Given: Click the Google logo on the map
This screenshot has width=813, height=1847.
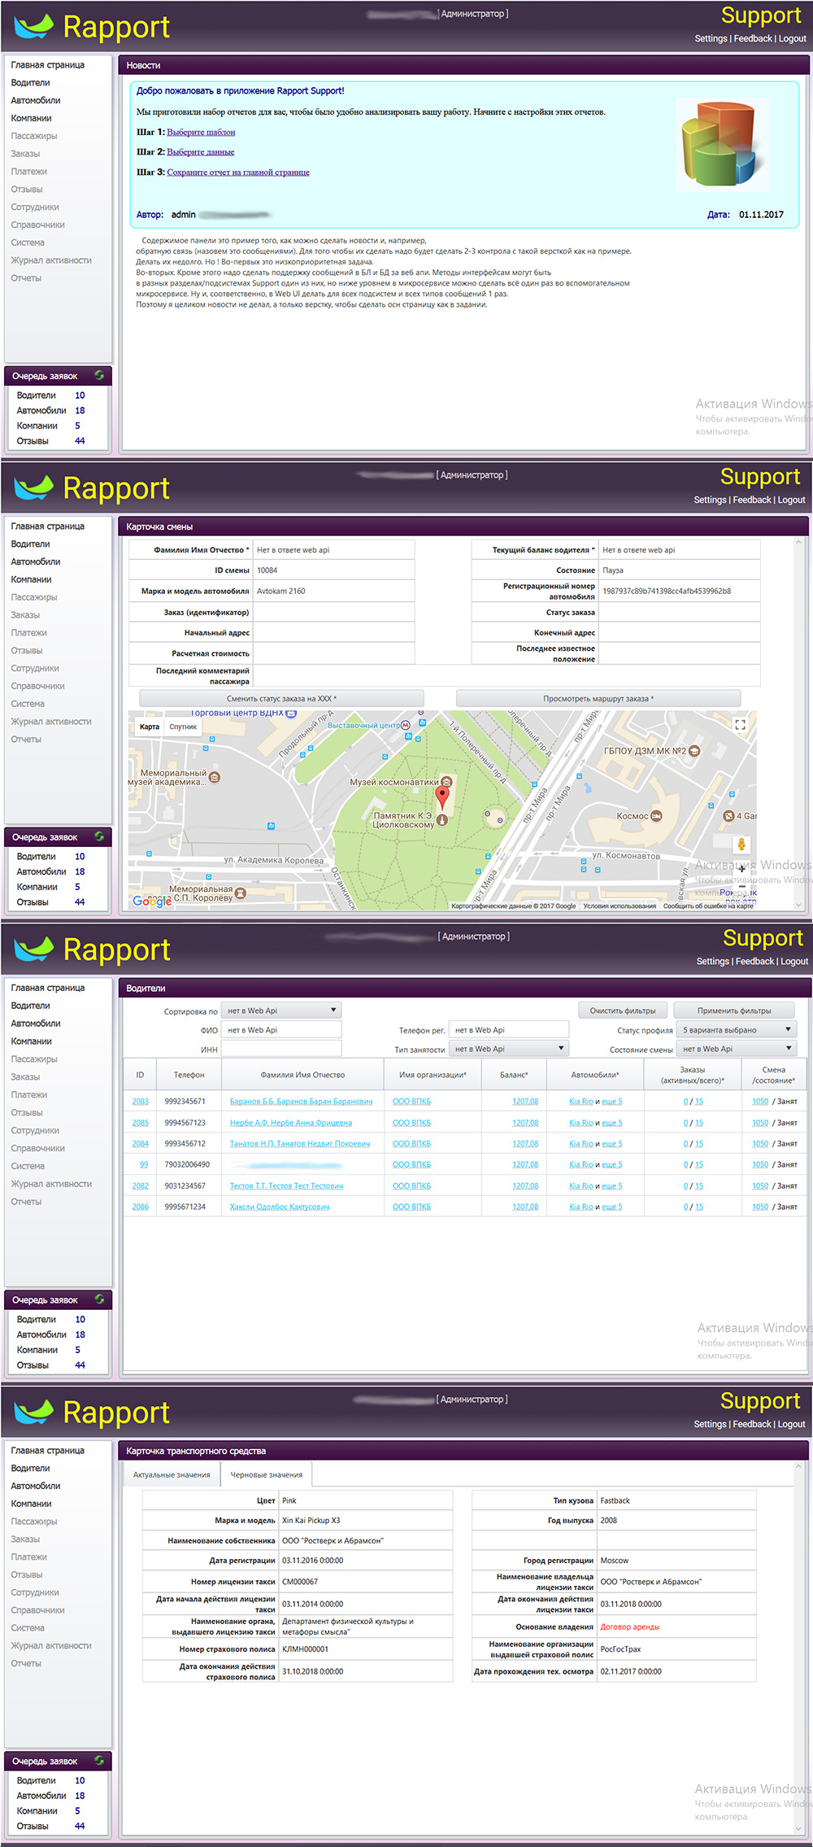Looking at the screenshot, I should tap(152, 901).
